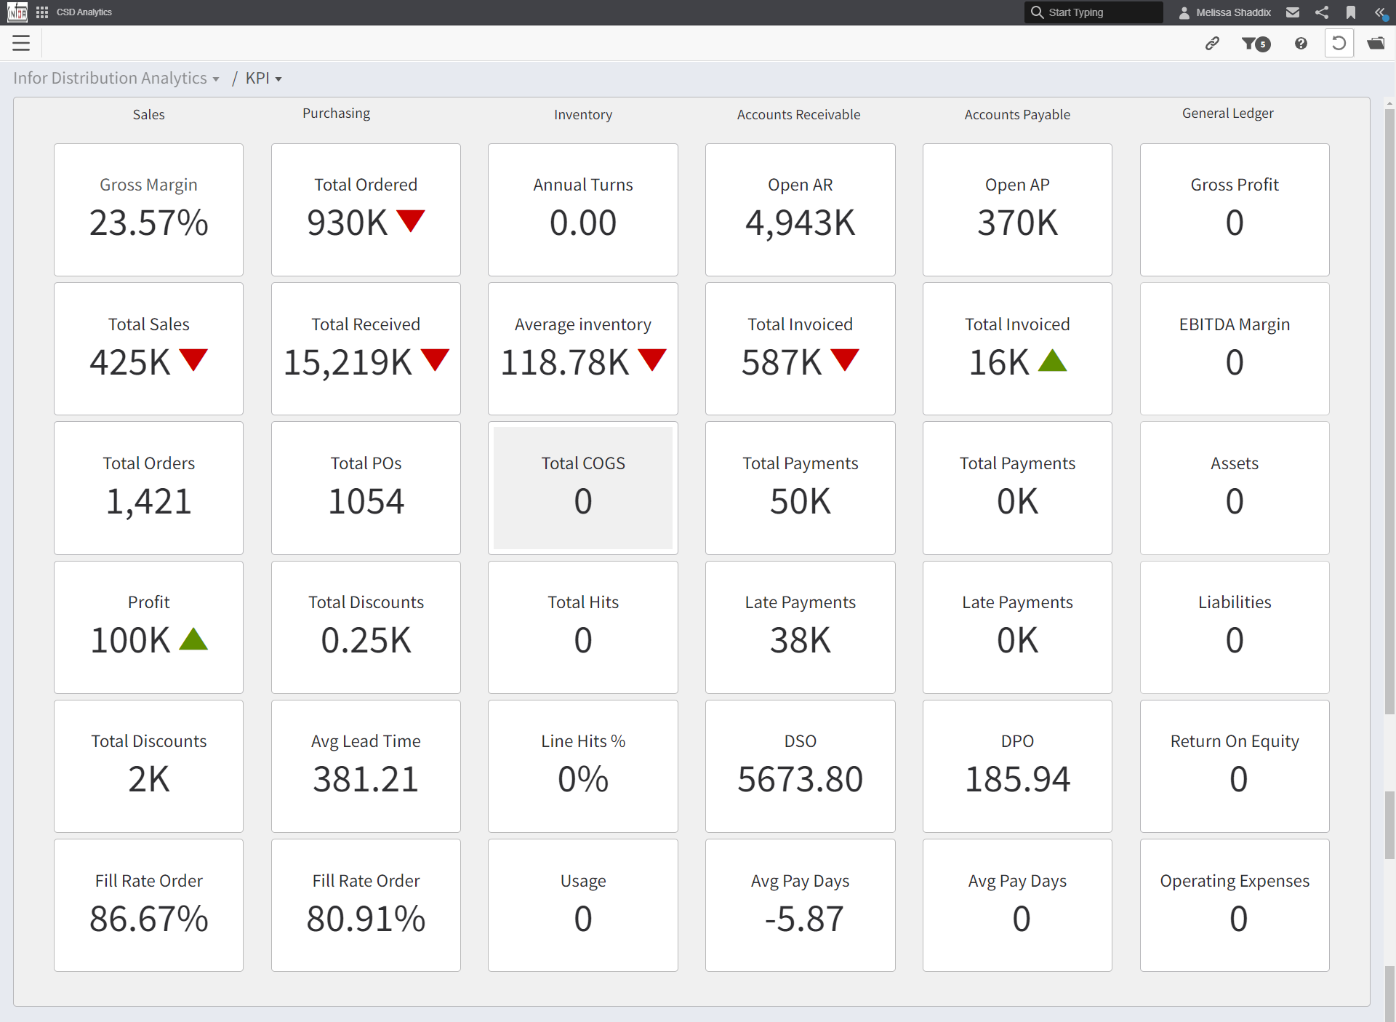Click the reload selections icon
The image size is (1396, 1022).
coord(1340,43)
